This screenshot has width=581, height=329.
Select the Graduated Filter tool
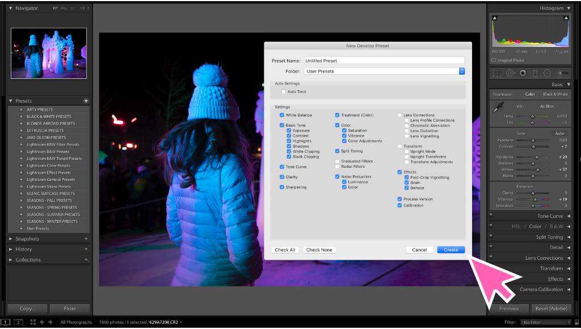click(x=534, y=73)
